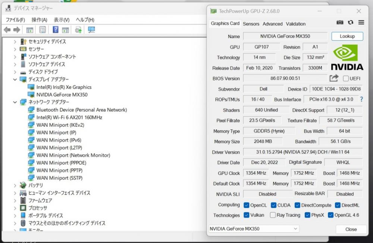Click the Close button in GPU-Z
This screenshot has height=243, width=373.
coord(351,229)
